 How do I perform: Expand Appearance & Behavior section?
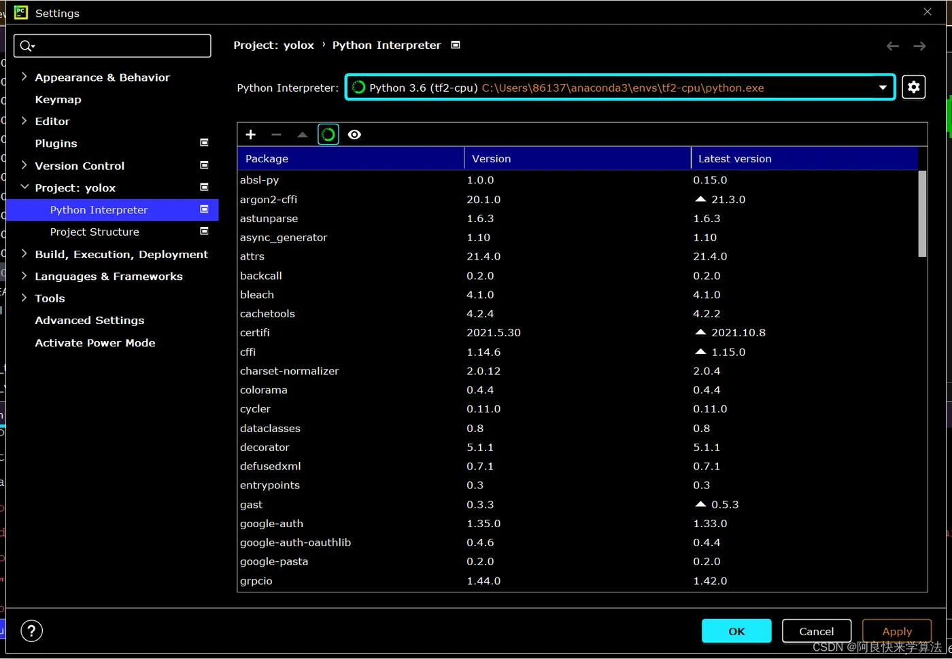24,77
